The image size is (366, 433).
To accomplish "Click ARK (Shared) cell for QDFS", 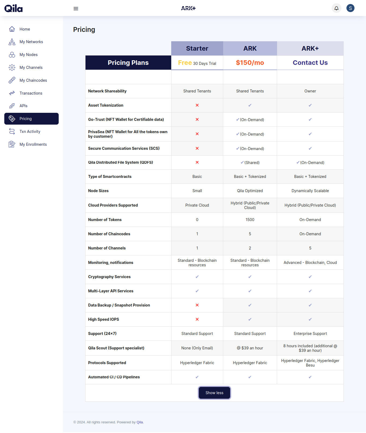I will pos(250,163).
